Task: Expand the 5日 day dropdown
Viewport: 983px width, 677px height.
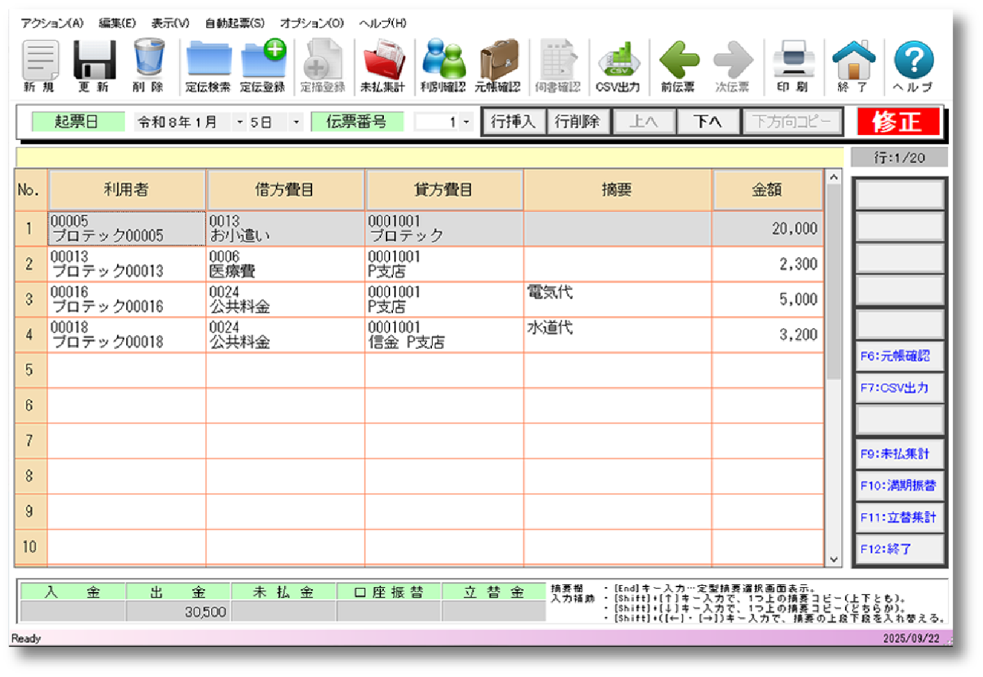Action: pos(296,123)
